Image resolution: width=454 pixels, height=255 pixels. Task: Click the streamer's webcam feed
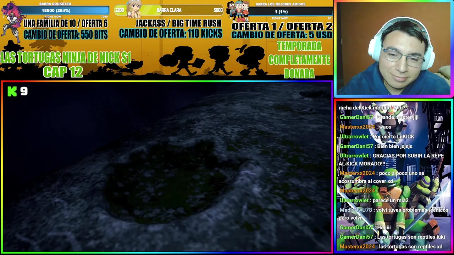tap(394, 49)
